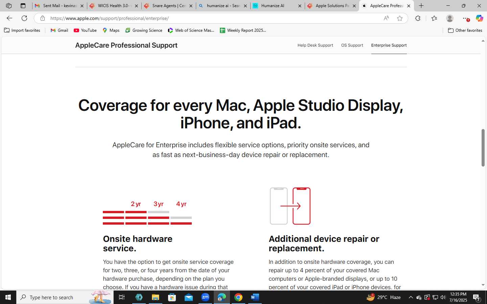Click the scrollbar down arrow
Image resolution: width=487 pixels, height=304 pixels.
click(483, 285)
